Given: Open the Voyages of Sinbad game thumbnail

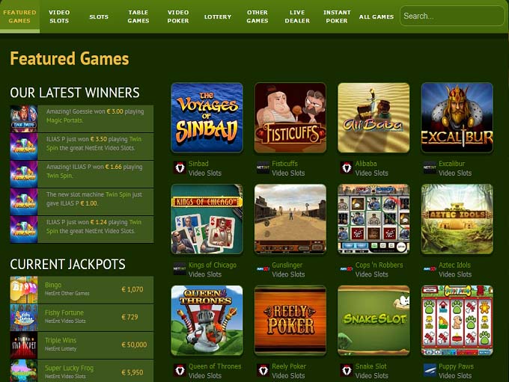Looking at the screenshot, I should pos(207,117).
